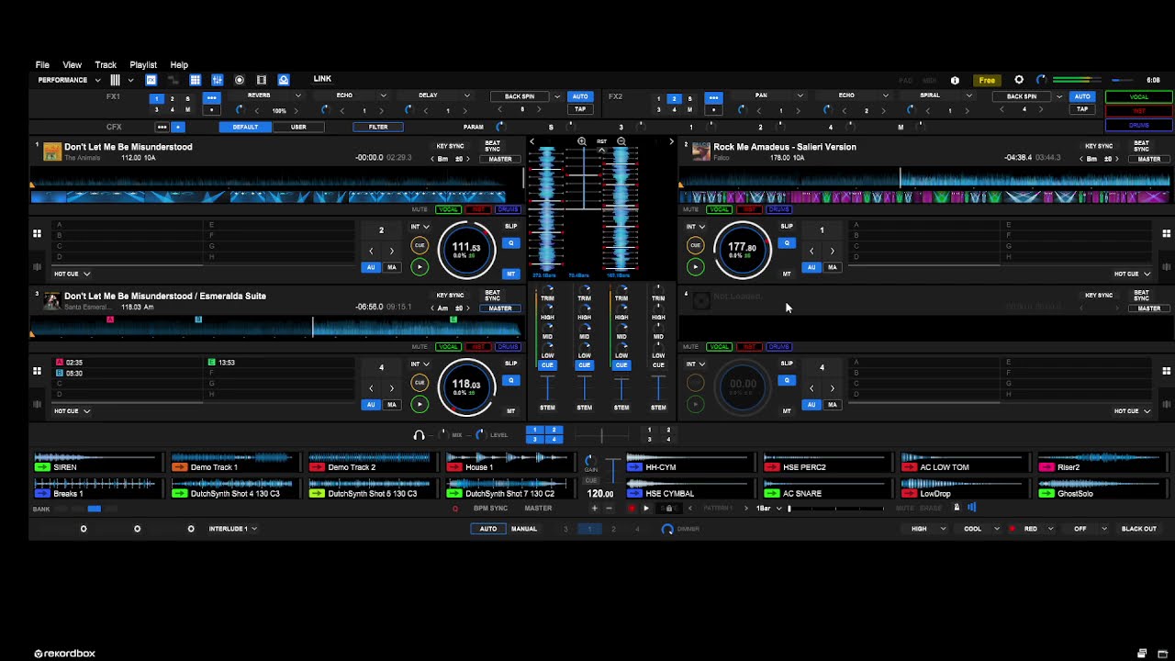Toggle the mixer panel icon in the toolbar
This screenshot has width=1175, height=661.
218,80
